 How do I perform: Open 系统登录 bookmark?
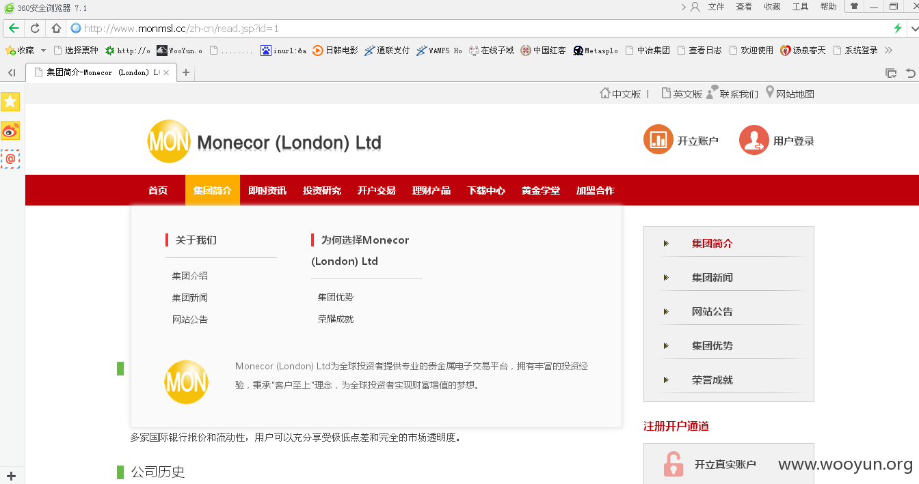855,51
